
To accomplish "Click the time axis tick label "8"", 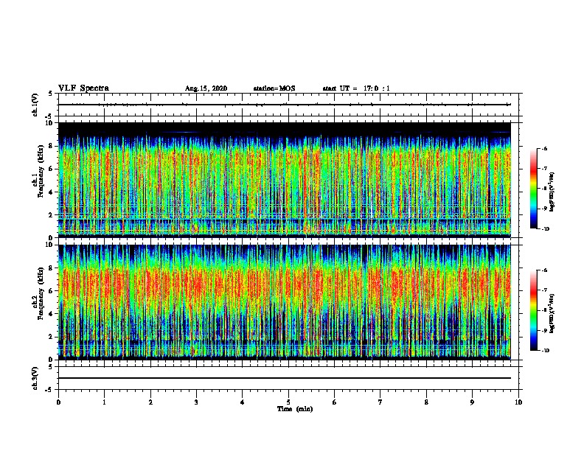I will pyautogui.click(x=426, y=402).
